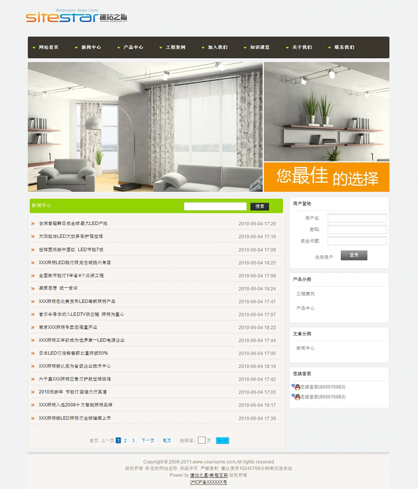Click the 您最佳的选择 orange banner

(x=327, y=177)
